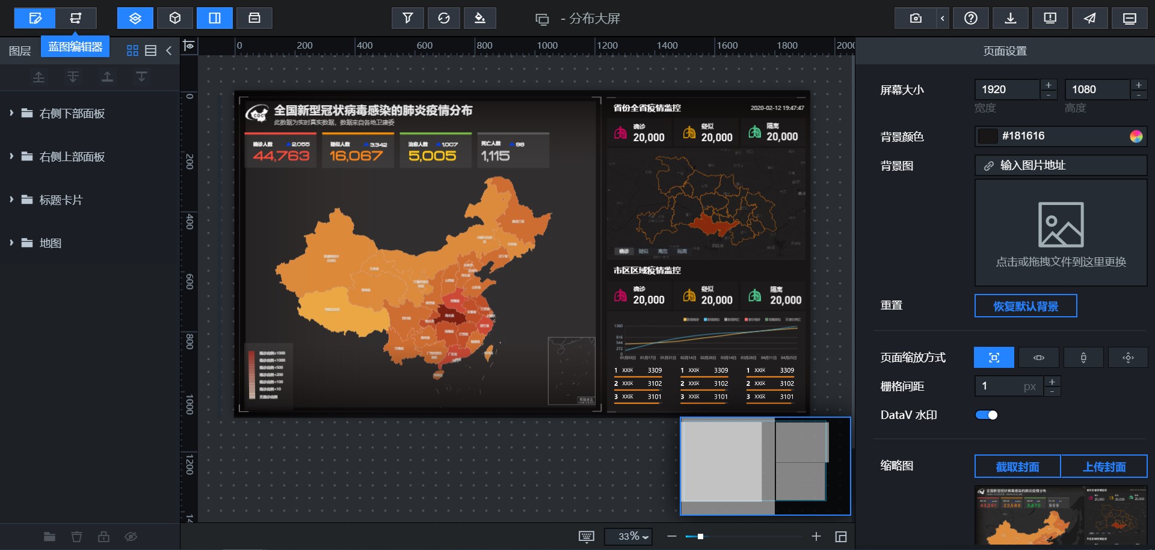Switch layers to list view
This screenshot has height=550, width=1155.
pyautogui.click(x=151, y=50)
